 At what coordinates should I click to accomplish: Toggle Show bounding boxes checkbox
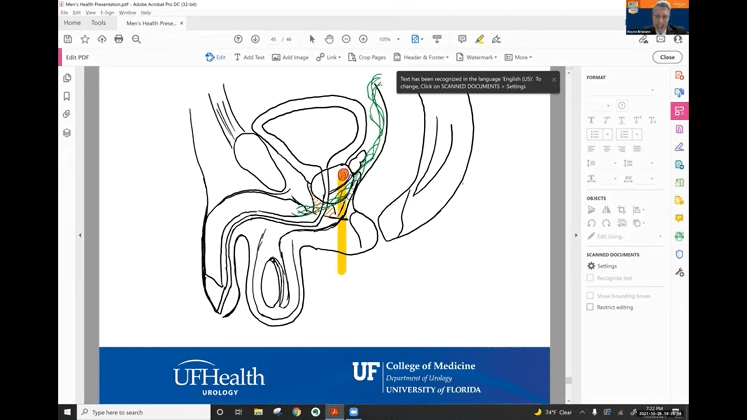pos(590,296)
